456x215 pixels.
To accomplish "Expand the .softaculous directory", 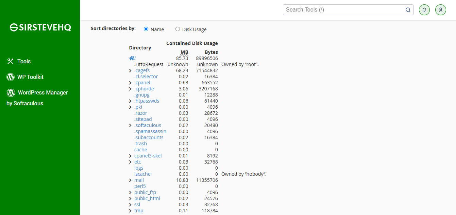I will tap(130, 125).
